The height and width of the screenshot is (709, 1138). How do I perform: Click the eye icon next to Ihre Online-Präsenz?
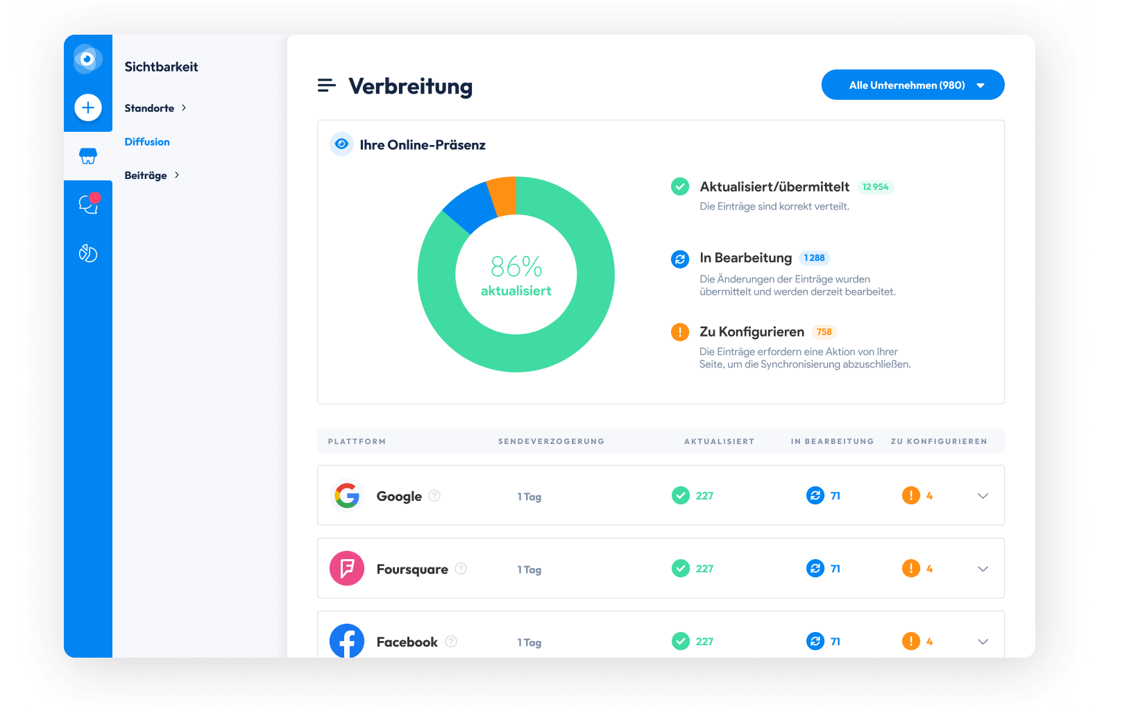tap(341, 144)
